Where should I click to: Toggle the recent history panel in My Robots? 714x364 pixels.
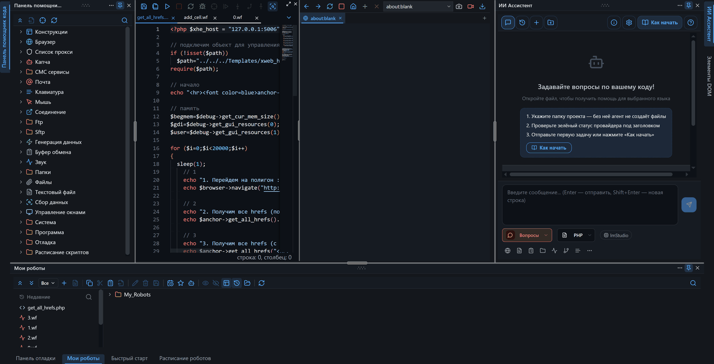(x=237, y=283)
